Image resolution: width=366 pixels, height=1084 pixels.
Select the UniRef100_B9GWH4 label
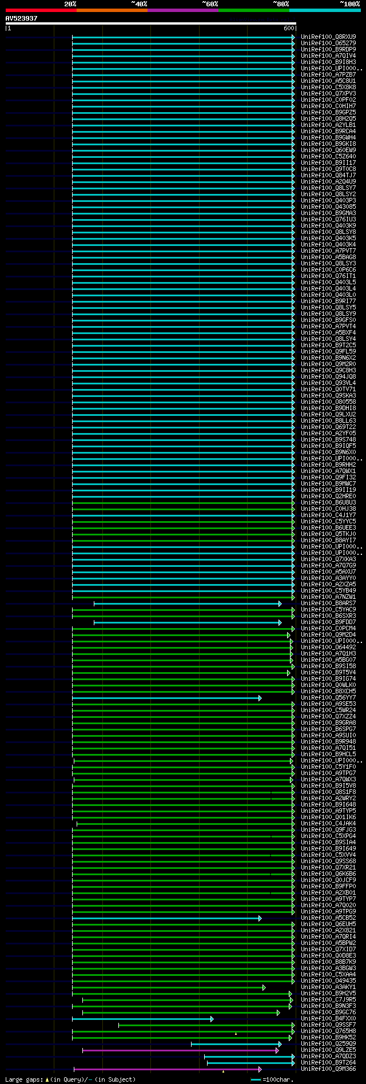click(328, 137)
